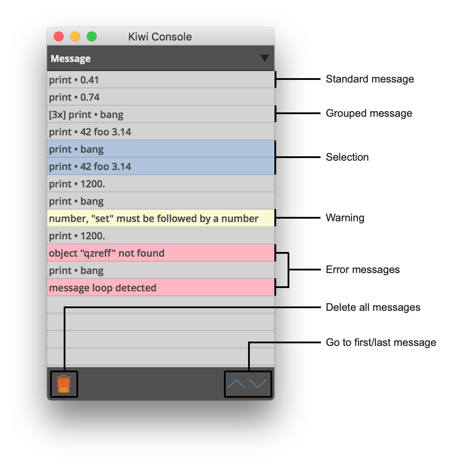Screen dimensions: 461x468
Task: Select the "[3x] print • bang" grouped row
Action: [161, 114]
